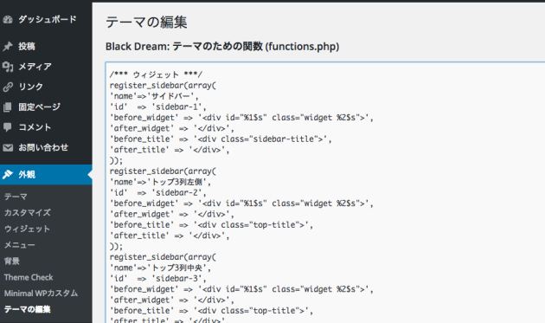Click the テーマの編集 page heading
The width and height of the screenshot is (545, 323).
[146, 23]
